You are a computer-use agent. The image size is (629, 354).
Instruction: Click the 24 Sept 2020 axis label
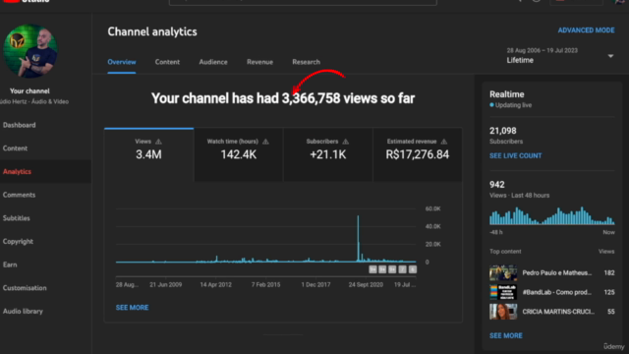pos(366,284)
